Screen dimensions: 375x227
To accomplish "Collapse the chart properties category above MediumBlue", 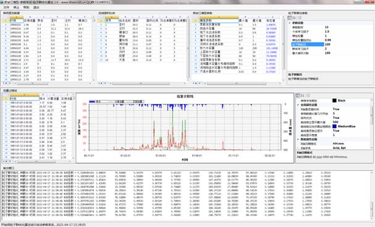I will 298,105.
